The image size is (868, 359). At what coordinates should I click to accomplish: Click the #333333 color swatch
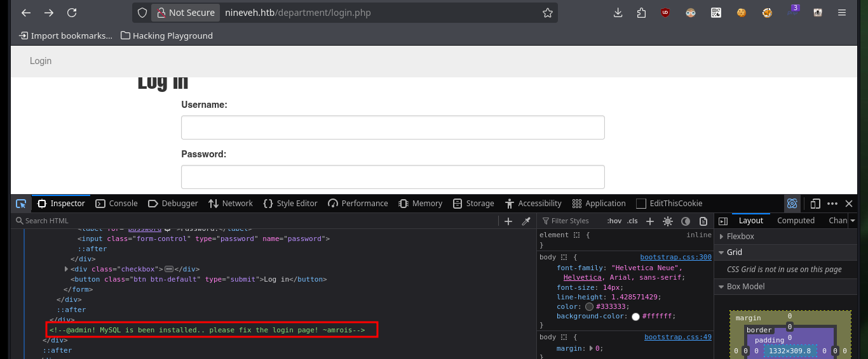(589, 306)
